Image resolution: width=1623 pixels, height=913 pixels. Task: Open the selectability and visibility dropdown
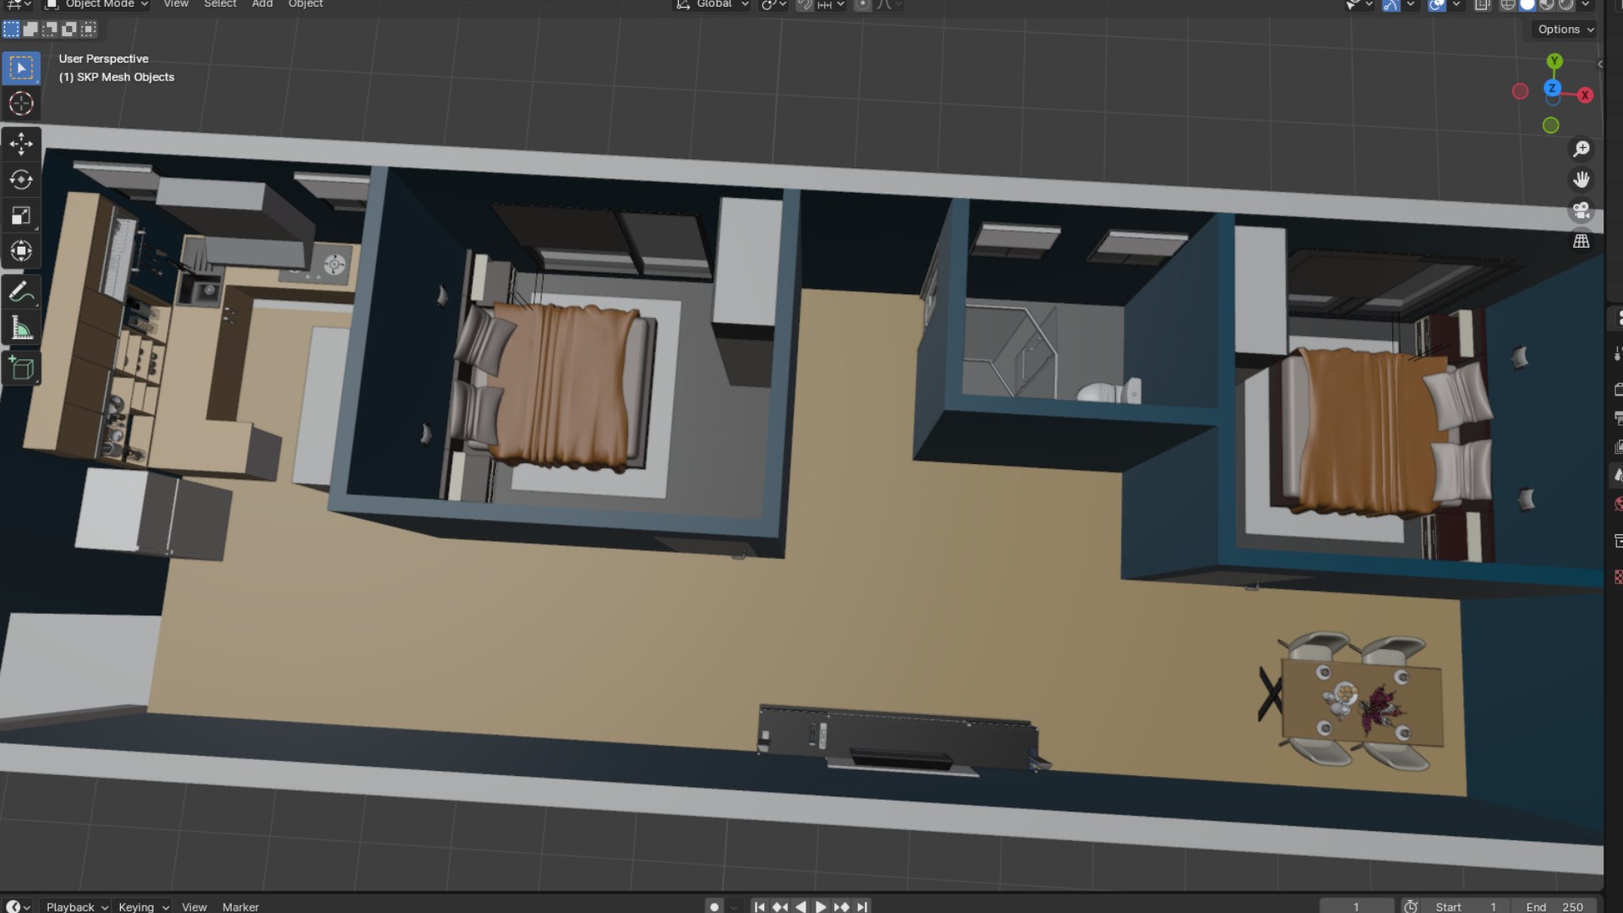(1358, 4)
